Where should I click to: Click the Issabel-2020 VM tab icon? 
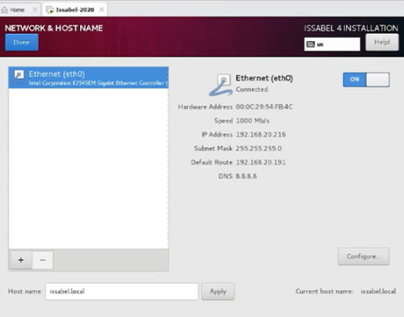pos(50,10)
